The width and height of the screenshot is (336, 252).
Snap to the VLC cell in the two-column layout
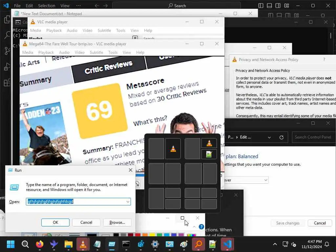tap(173, 149)
